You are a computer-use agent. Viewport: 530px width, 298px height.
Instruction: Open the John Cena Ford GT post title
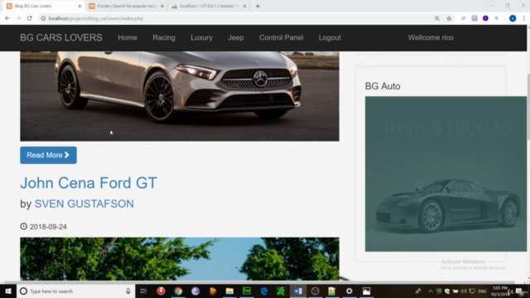(x=89, y=183)
